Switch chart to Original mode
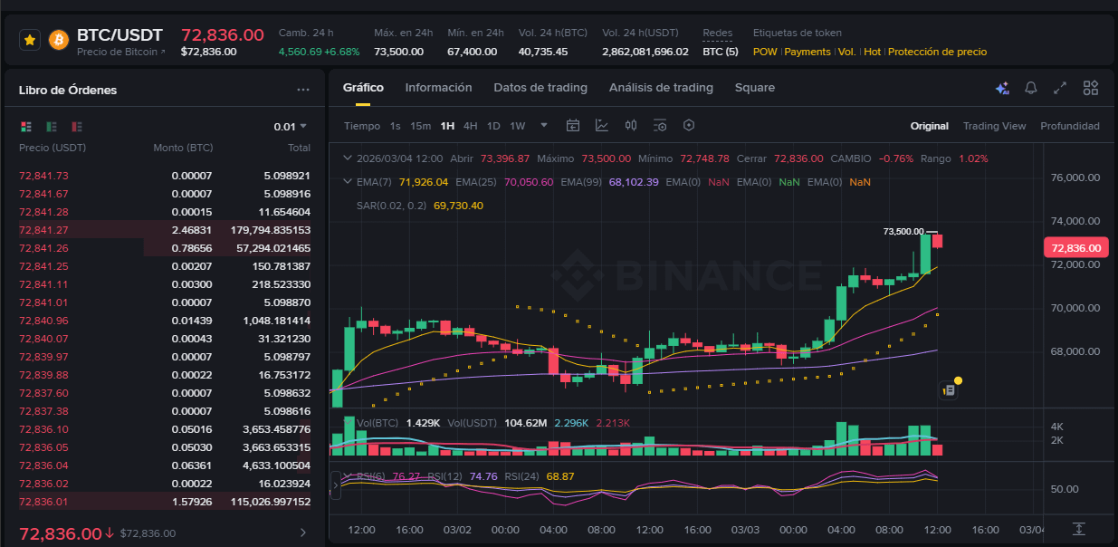The height and width of the screenshot is (547, 1118). (930, 126)
